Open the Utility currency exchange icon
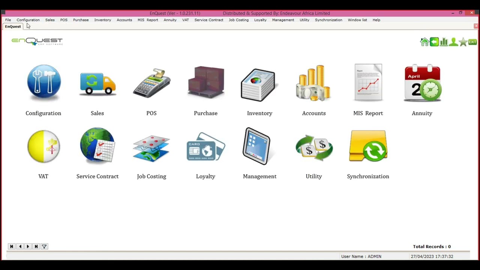The image size is (480, 270). pyautogui.click(x=314, y=148)
